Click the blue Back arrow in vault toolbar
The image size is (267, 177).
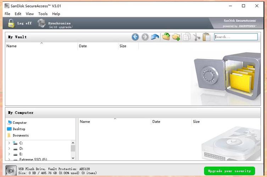coord(135,37)
